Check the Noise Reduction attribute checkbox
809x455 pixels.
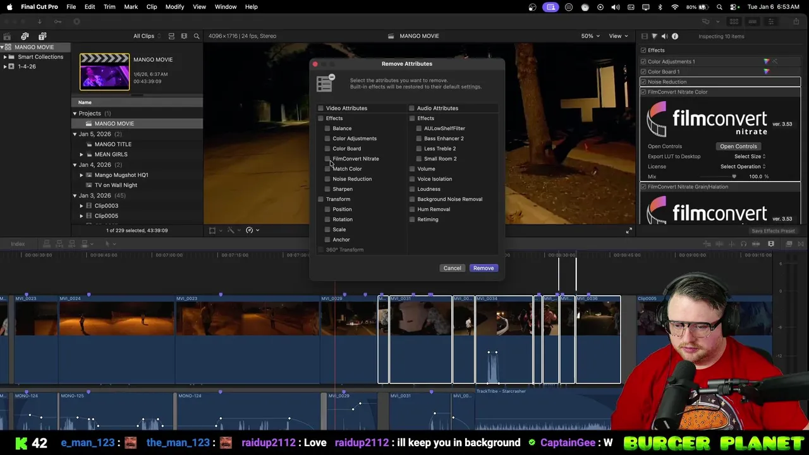(327, 179)
